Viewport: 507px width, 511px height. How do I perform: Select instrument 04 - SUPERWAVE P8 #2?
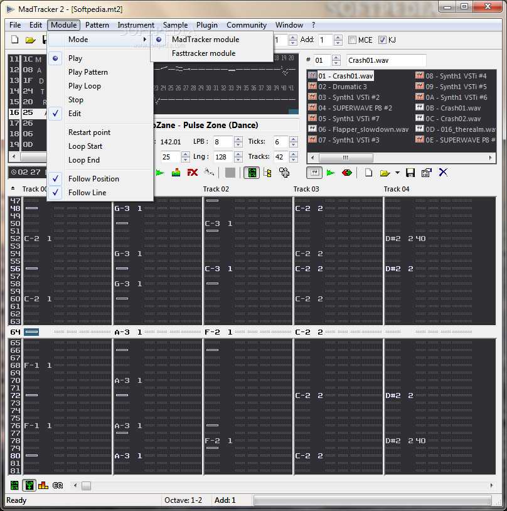click(355, 108)
